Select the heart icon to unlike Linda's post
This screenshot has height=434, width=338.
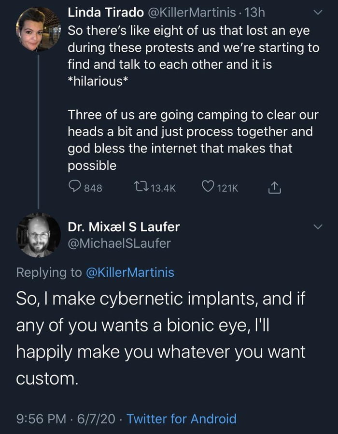coord(209,188)
